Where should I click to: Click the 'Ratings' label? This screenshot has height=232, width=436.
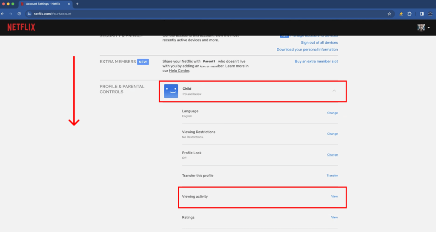[188, 217]
